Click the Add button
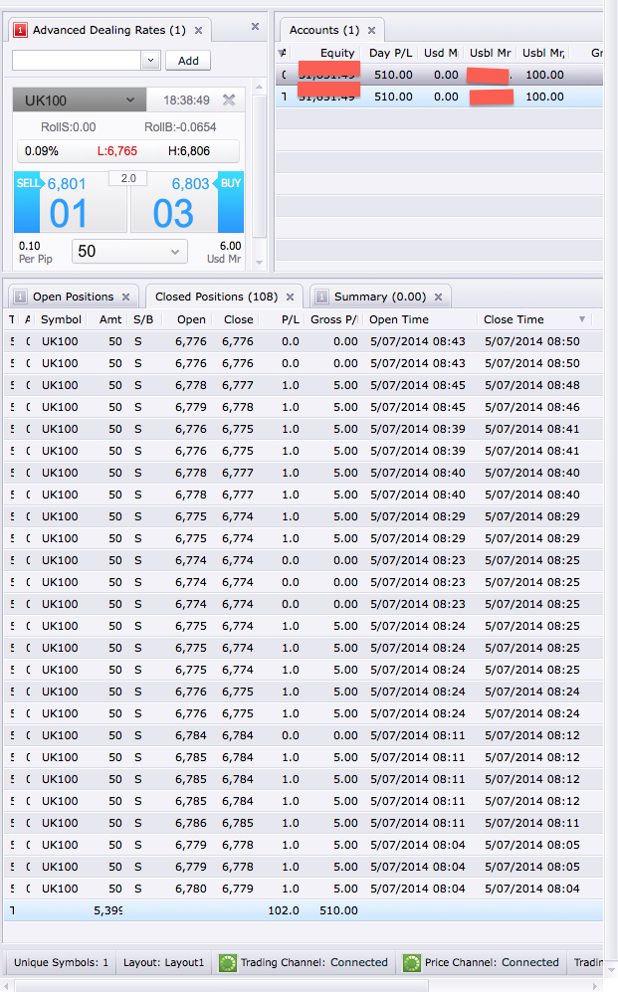618x992 pixels. point(188,61)
